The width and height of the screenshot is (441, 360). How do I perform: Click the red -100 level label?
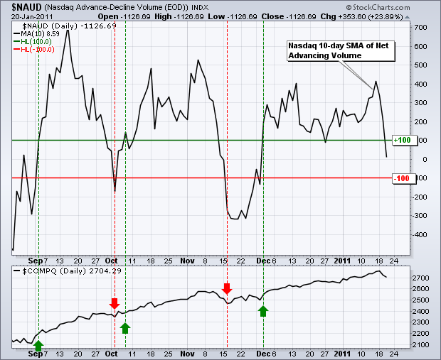(x=404, y=178)
